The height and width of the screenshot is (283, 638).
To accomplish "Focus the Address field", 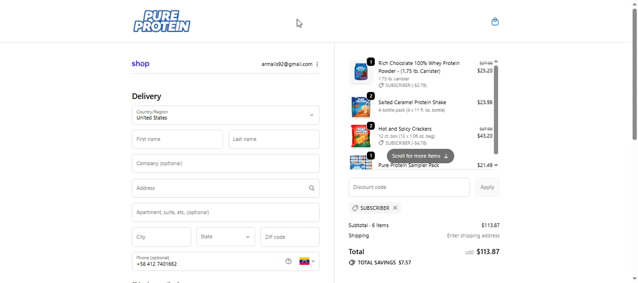I will pos(225,188).
